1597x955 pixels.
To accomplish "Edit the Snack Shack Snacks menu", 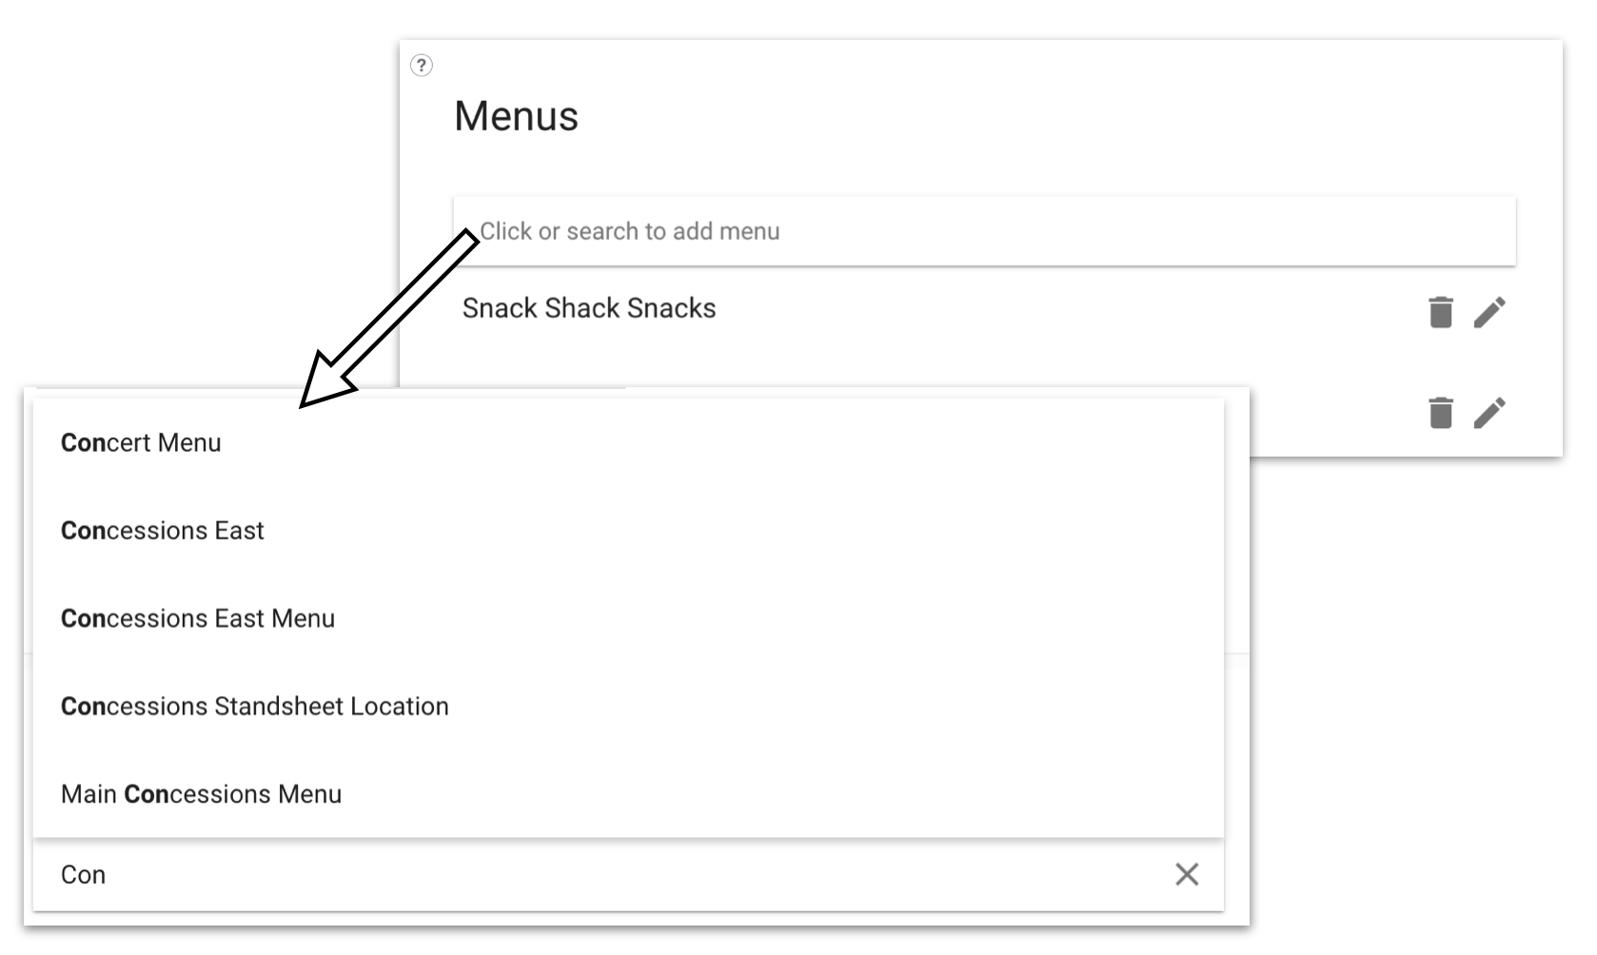I will tap(1489, 311).
